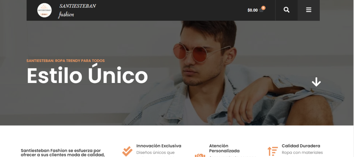
Task: Open the hamburger menu icon
Action: (x=309, y=10)
